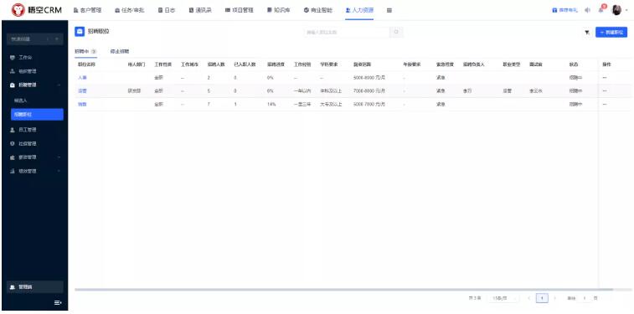Open the quick create dropdown in sidebar
The width and height of the screenshot is (634, 314).
(35, 39)
